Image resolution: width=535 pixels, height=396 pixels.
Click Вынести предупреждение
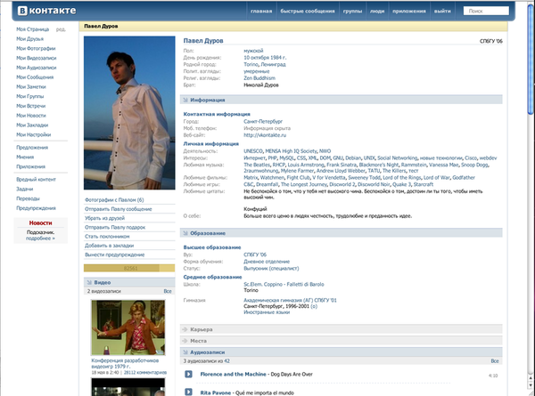tap(115, 255)
